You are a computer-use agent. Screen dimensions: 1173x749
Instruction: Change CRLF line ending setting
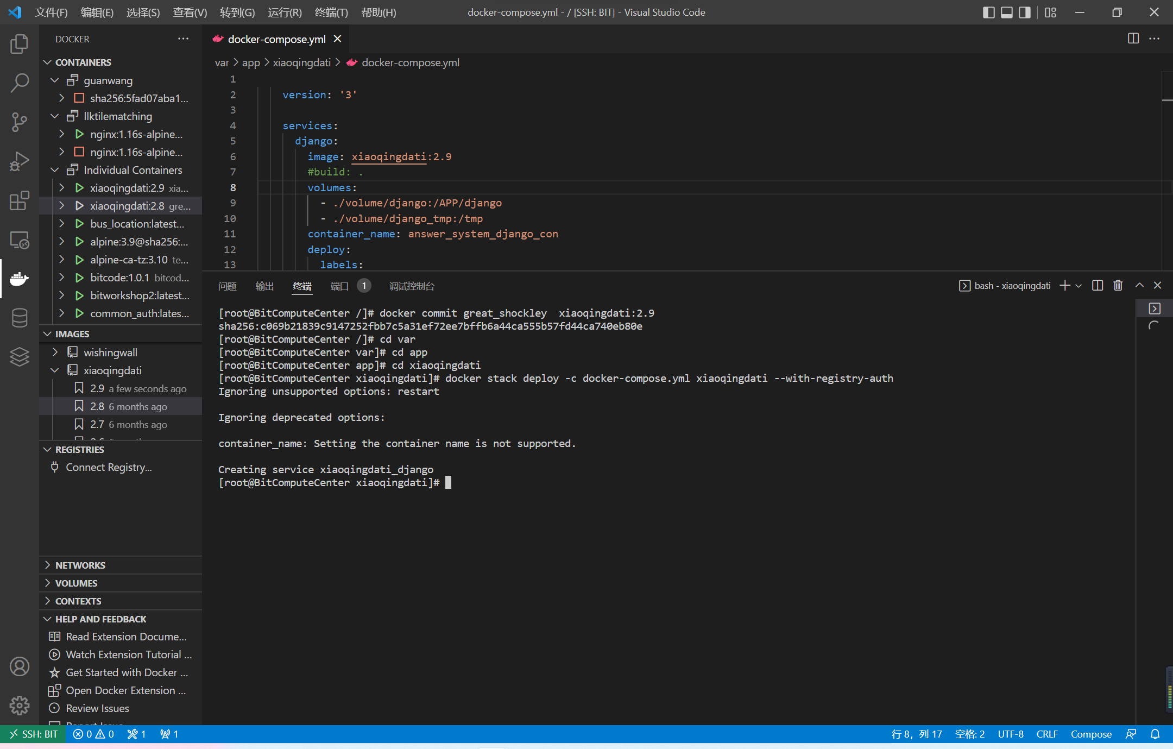[x=1047, y=734]
